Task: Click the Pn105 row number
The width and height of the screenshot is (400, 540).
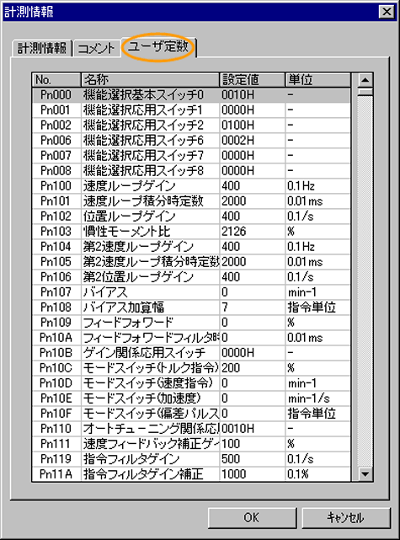Action: 56,262
